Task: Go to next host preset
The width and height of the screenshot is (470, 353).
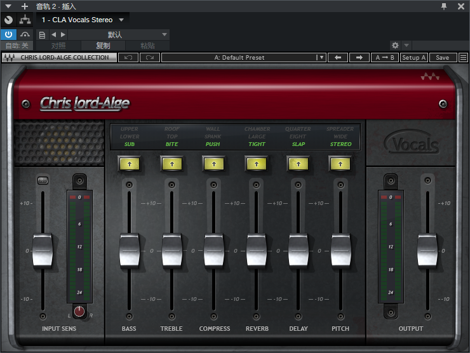Action: pyautogui.click(x=63, y=35)
